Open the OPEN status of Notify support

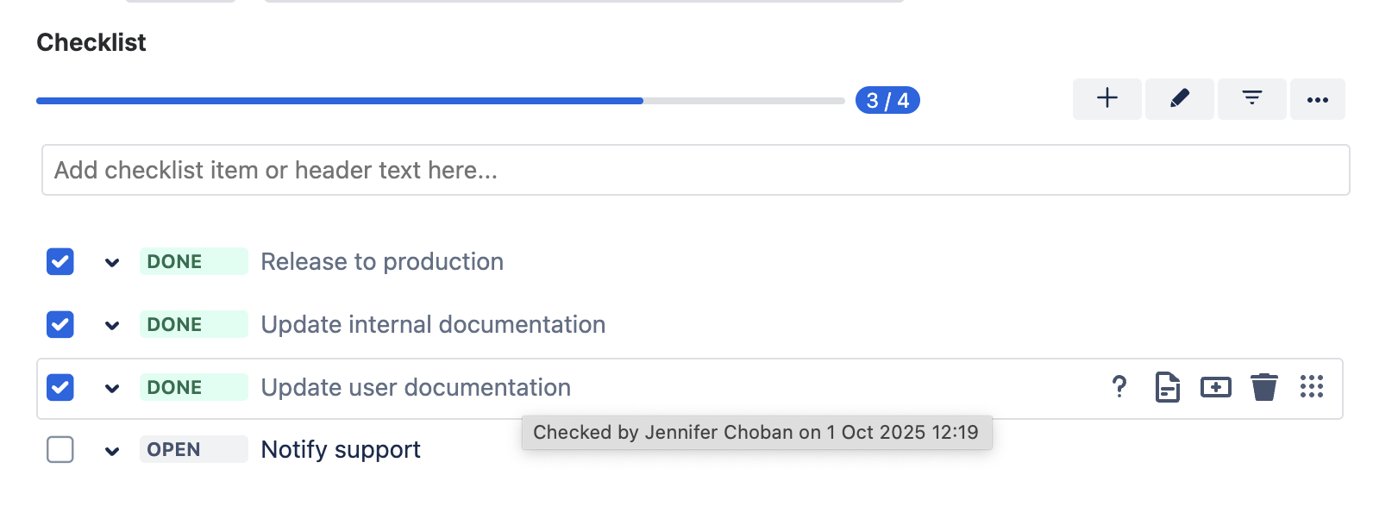[193, 449]
